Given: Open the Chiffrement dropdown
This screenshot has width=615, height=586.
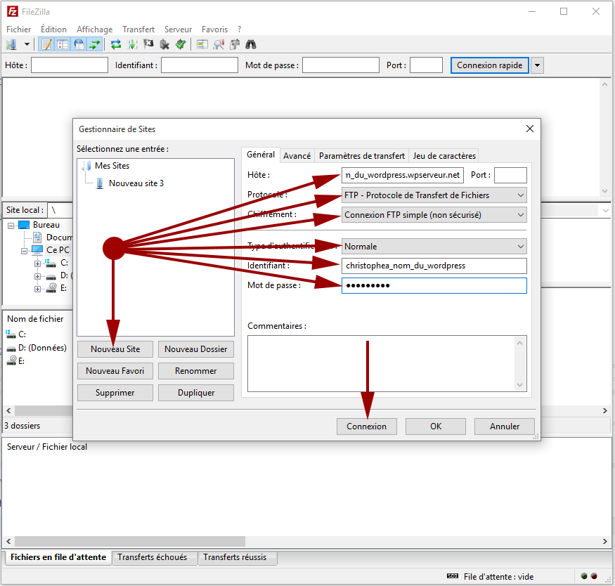Looking at the screenshot, I should 434,215.
